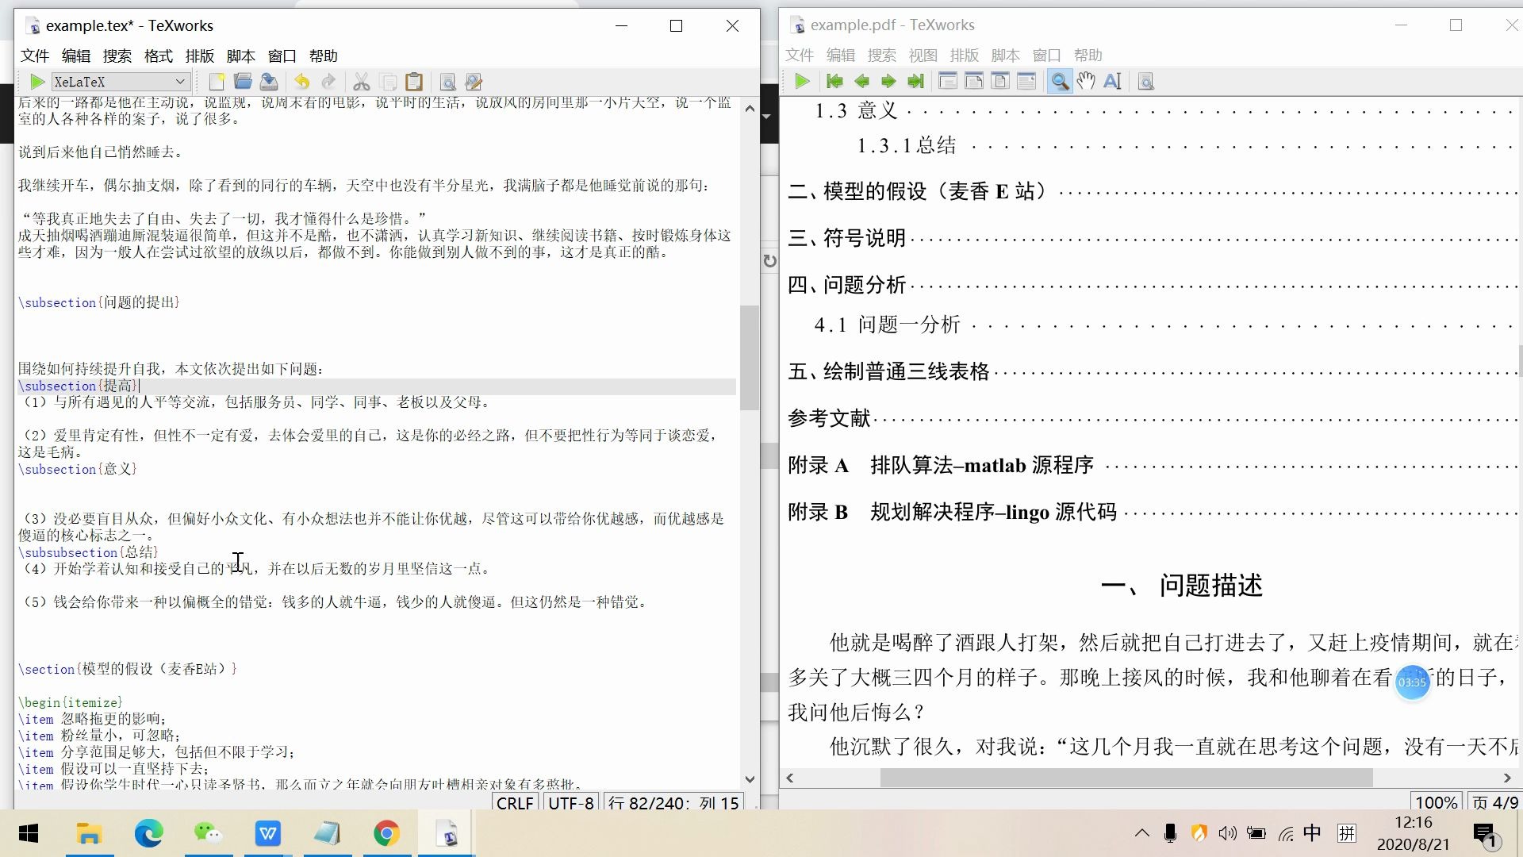Click the PDF horizontal scrollbar thumb

pos(1126,778)
